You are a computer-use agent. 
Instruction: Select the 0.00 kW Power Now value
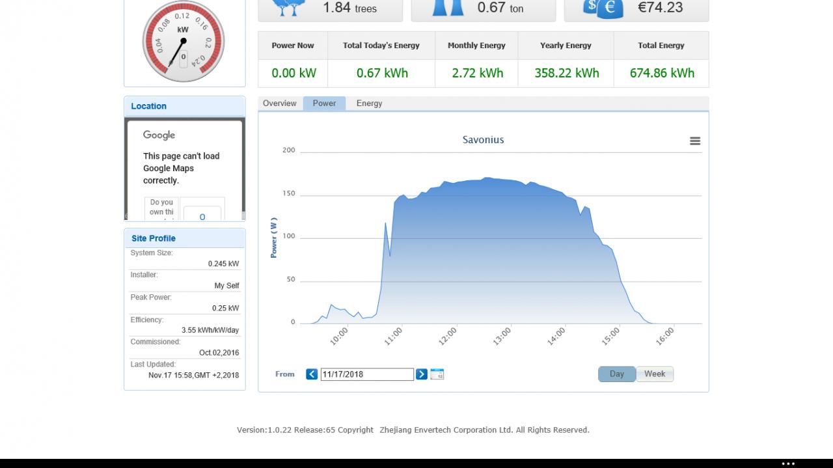click(x=294, y=73)
